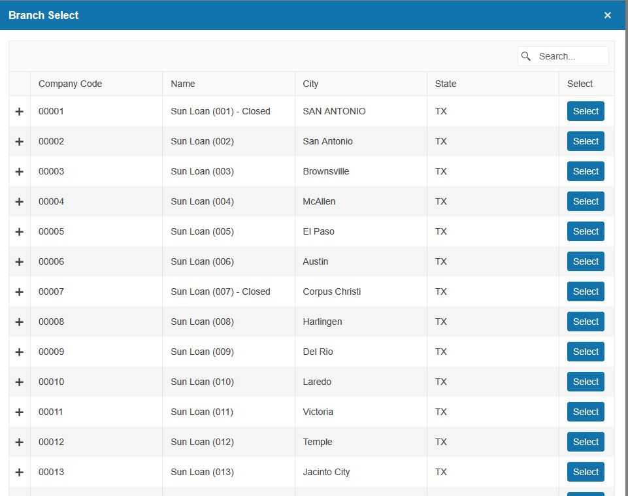Expand row 00005 El Paso
The height and width of the screenshot is (496, 628).
point(19,231)
